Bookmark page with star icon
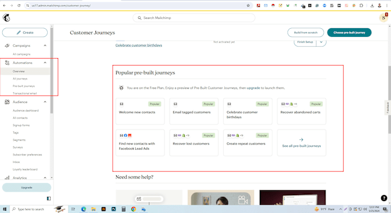391x213 pixels. [248, 6]
